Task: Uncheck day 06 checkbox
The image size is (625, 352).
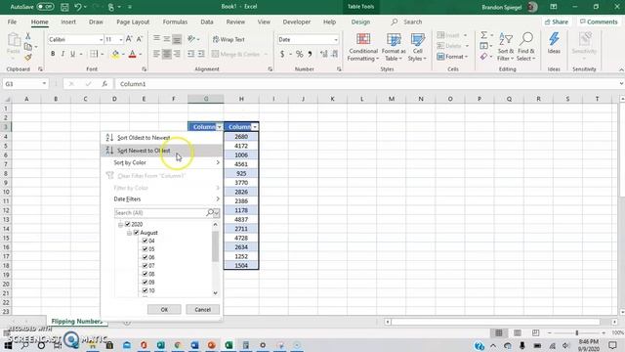Action: 145,257
